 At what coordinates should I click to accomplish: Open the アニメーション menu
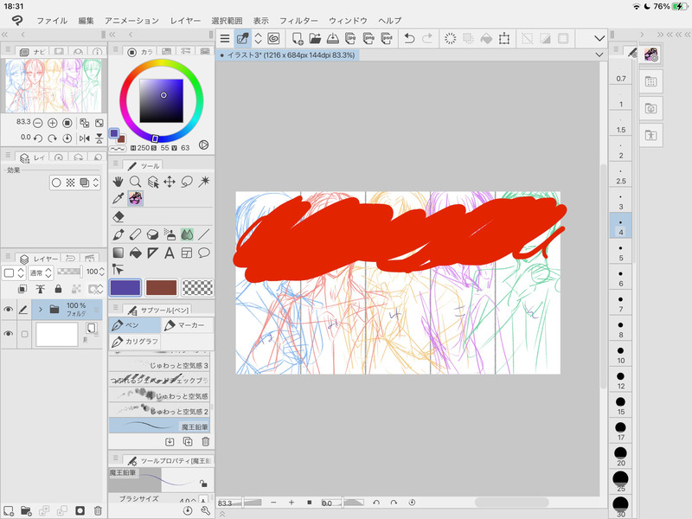(x=131, y=20)
